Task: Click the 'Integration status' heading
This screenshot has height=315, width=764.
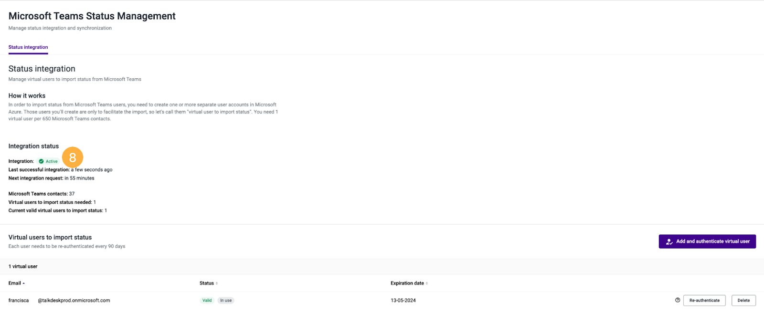Action: tap(33, 147)
